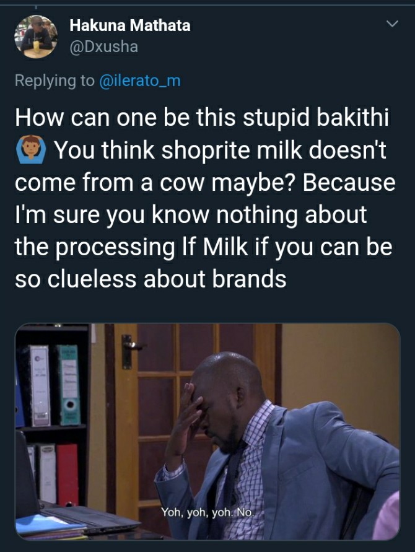The height and width of the screenshot is (552, 415).
Task: Click the word "bakithi" in the tweet
Action: 352,118
